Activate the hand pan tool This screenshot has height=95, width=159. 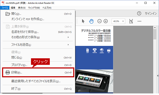click(91, 21)
